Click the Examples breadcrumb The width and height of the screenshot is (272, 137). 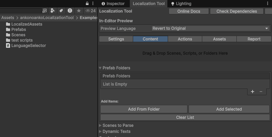click(89, 18)
